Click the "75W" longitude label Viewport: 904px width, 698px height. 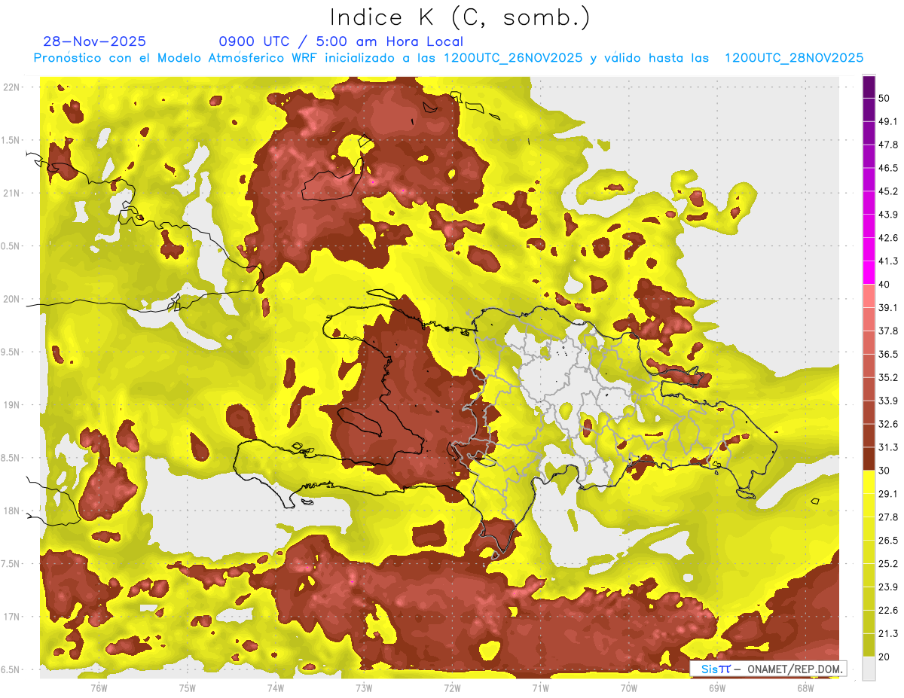(188, 687)
